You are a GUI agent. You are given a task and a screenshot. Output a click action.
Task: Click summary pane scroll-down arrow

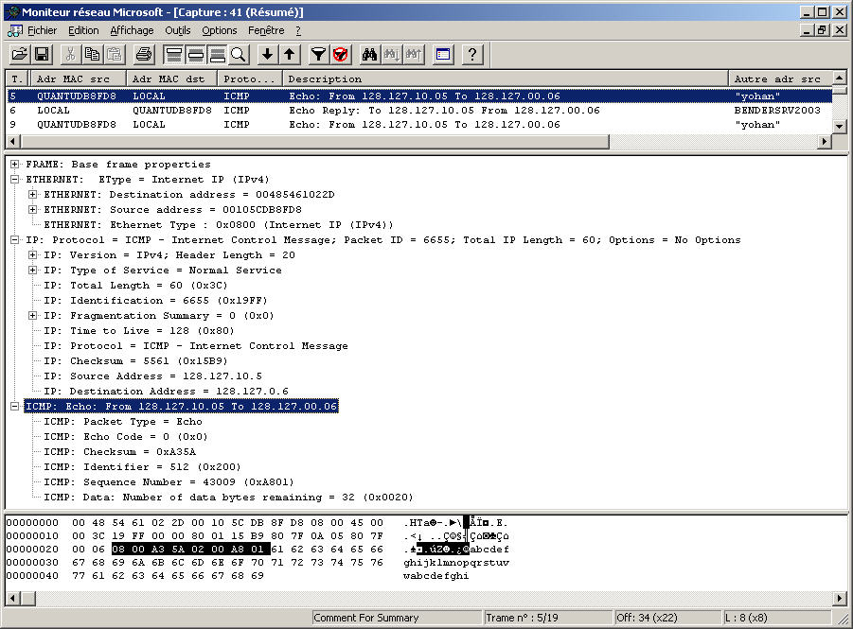click(x=840, y=127)
